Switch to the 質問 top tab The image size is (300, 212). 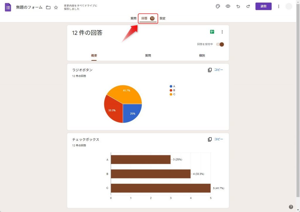coord(133,18)
